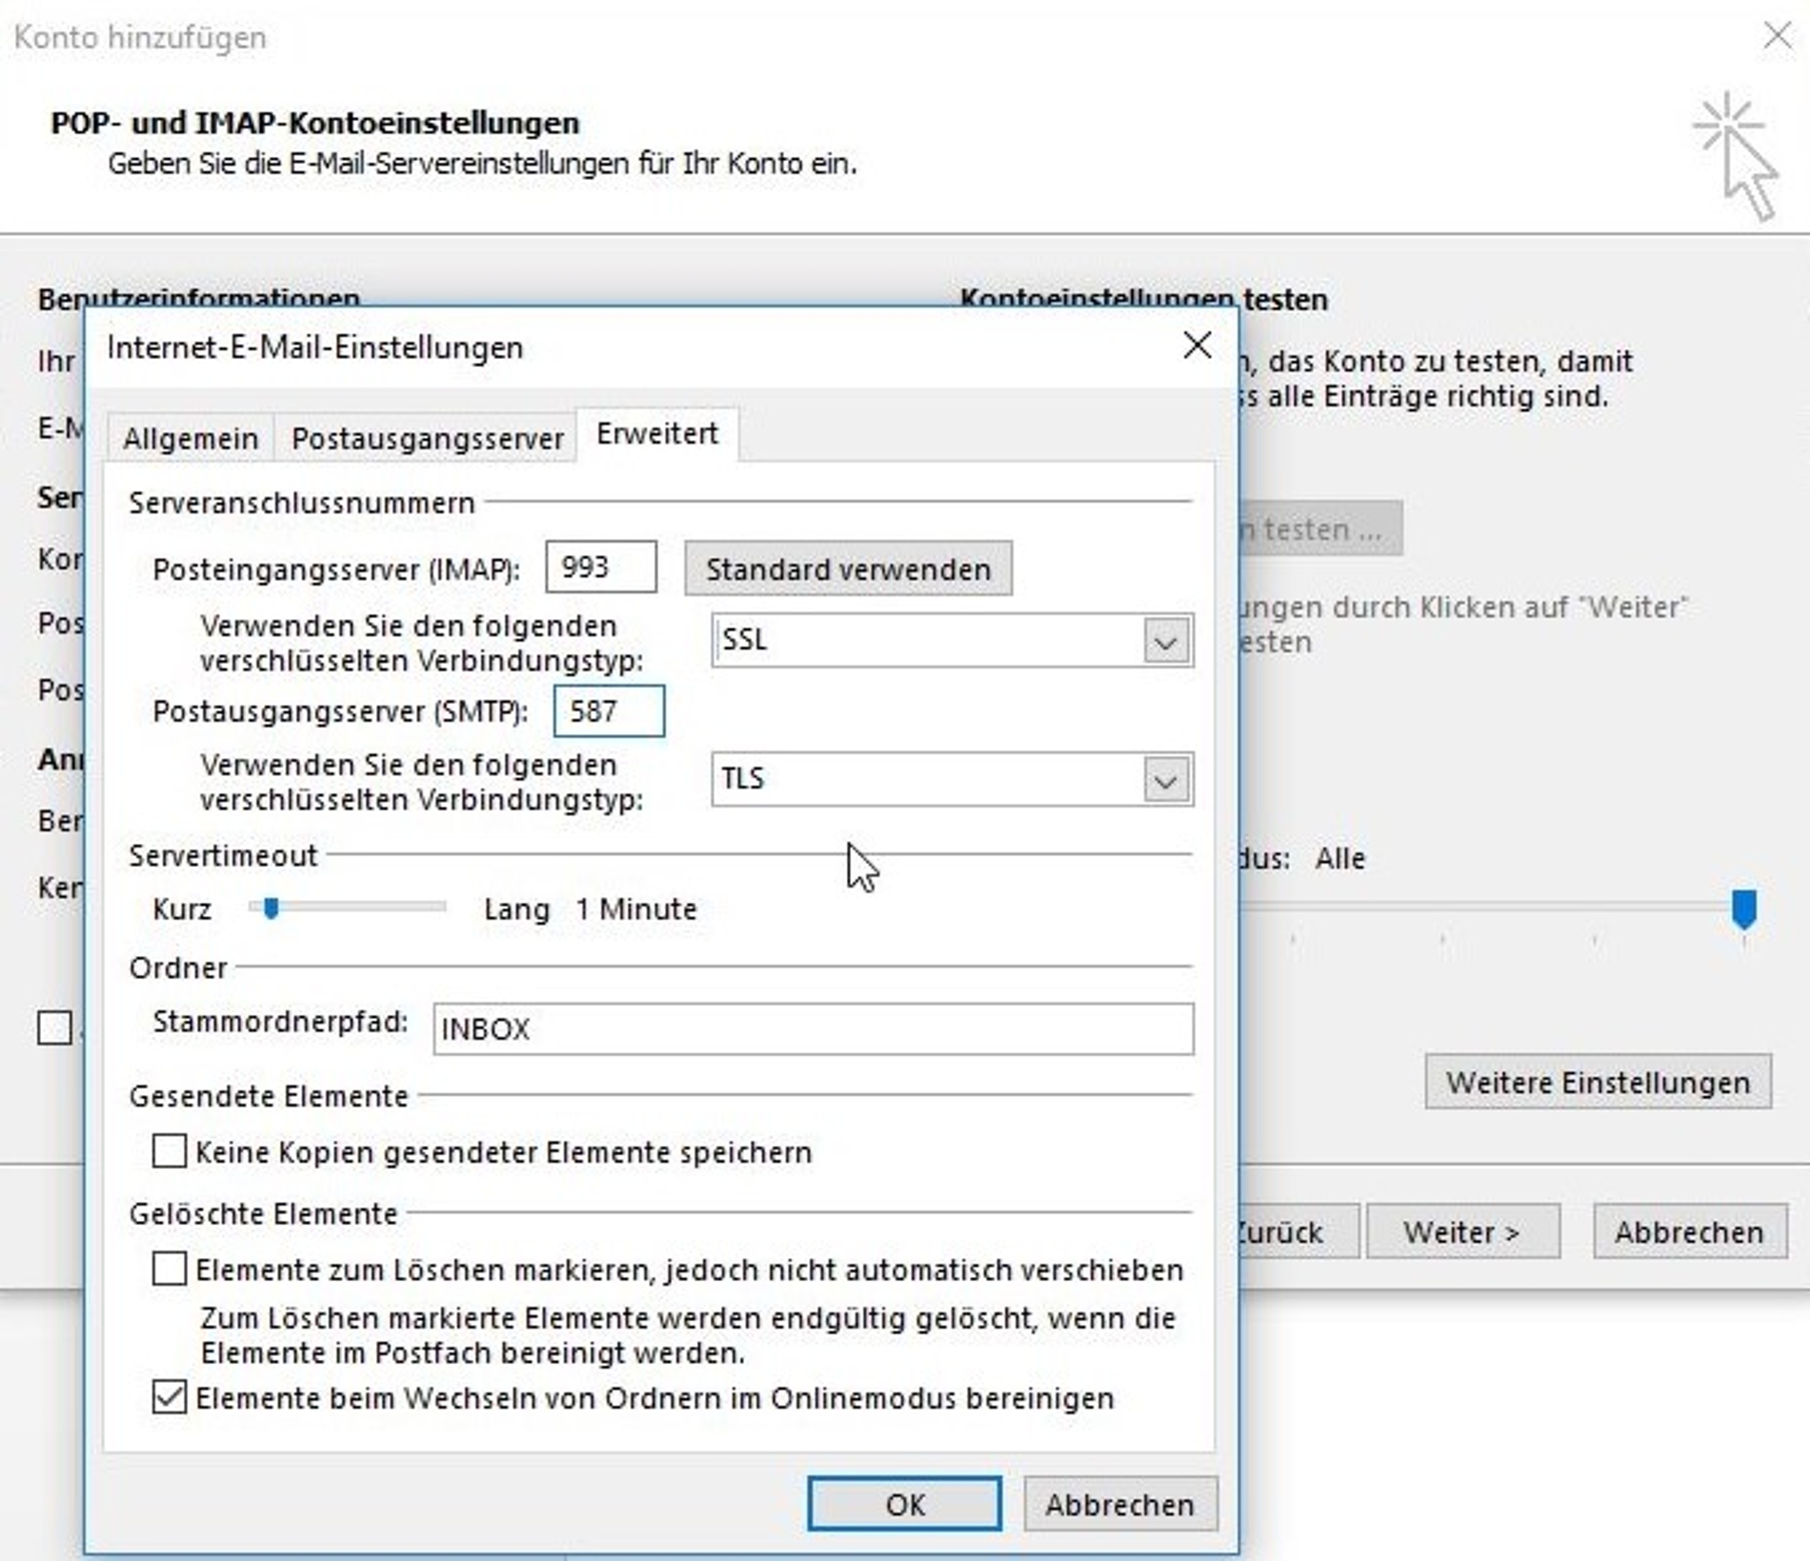This screenshot has height=1561, width=1810.
Task: Open the IMAP encryption type dropdown showing SSL
Action: coord(1164,641)
